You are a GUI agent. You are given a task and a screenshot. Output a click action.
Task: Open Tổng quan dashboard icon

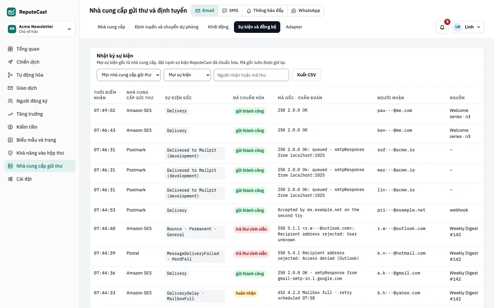point(10,49)
